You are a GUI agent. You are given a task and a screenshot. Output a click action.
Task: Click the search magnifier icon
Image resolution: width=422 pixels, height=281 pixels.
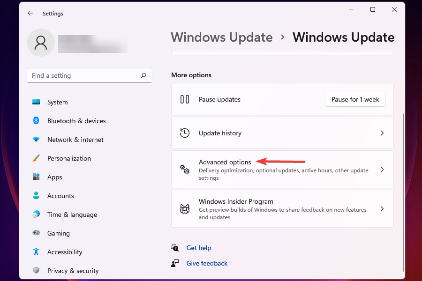143,75
